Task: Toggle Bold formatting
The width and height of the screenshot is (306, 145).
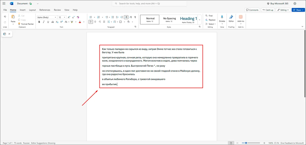Action: (39, 22)
